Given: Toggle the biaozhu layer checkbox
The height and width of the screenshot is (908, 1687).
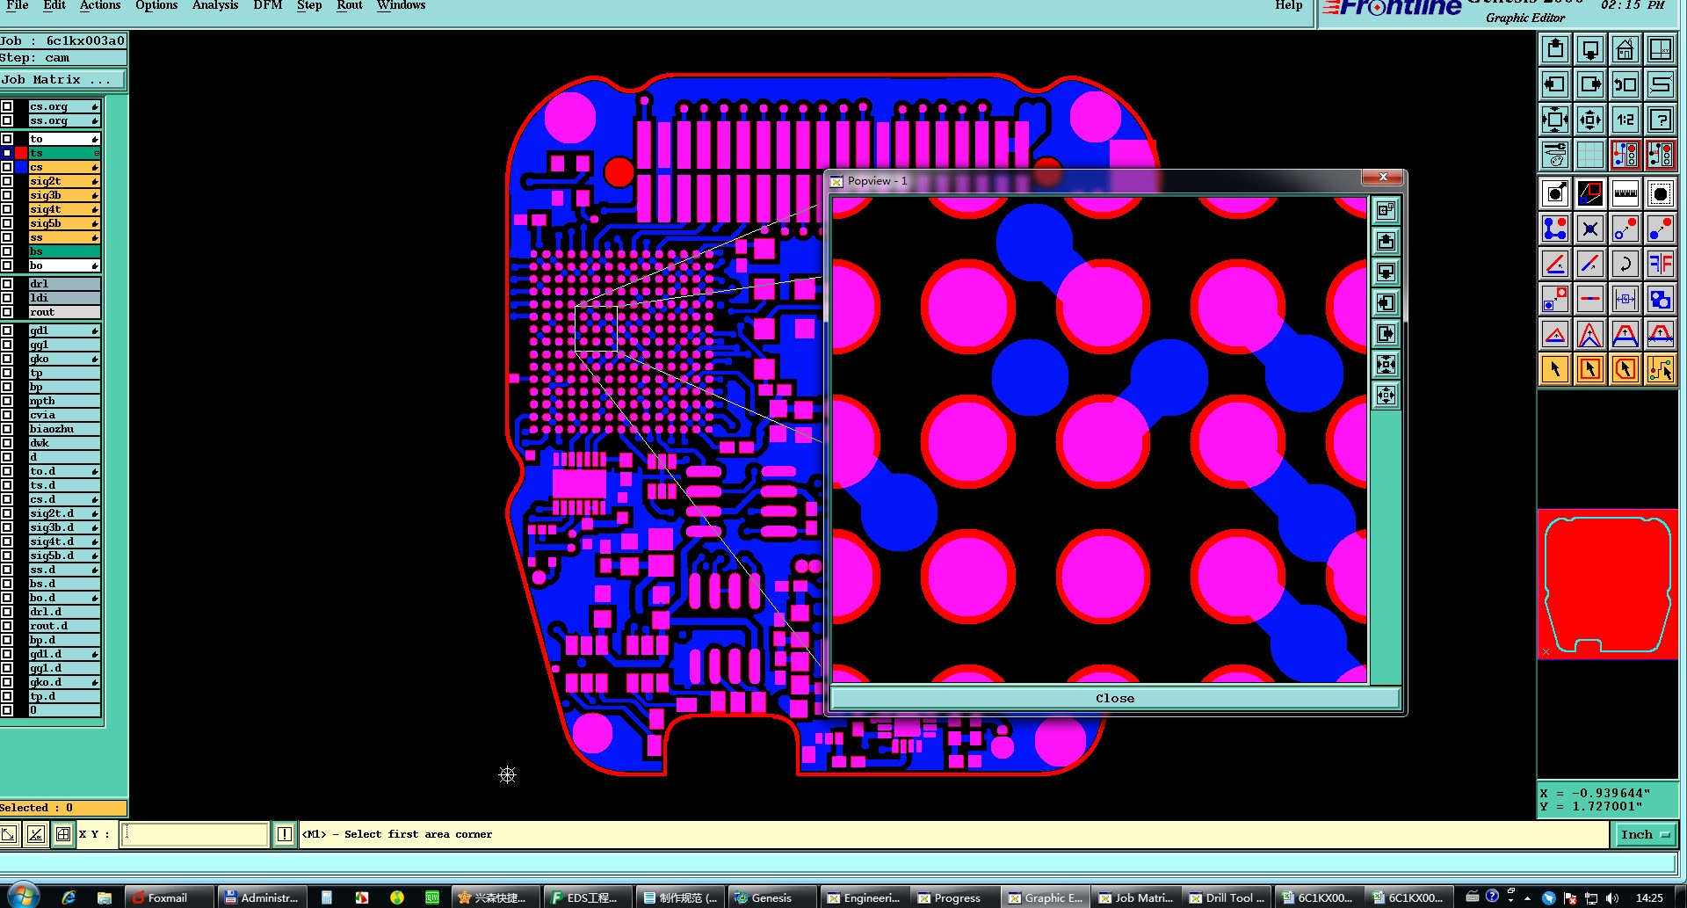Looking at the screenshot, I should 7,429.
